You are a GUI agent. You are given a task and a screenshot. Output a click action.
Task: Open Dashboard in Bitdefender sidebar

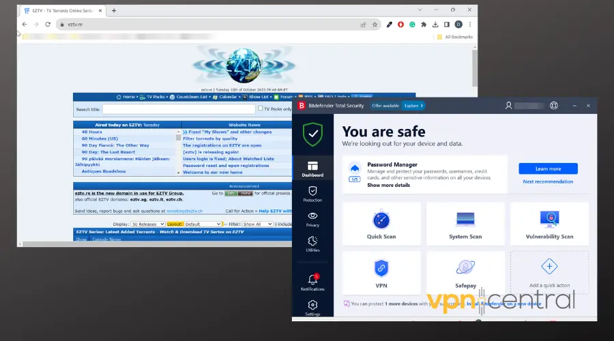pos(312,168)
